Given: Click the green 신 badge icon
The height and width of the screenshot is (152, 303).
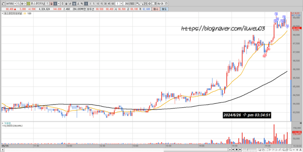Looking at the screenshot, I should pos(29,4).
